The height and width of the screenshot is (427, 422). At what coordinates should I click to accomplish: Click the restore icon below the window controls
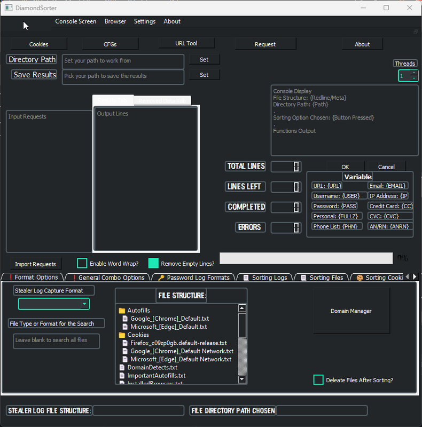(x=416, y=32)
